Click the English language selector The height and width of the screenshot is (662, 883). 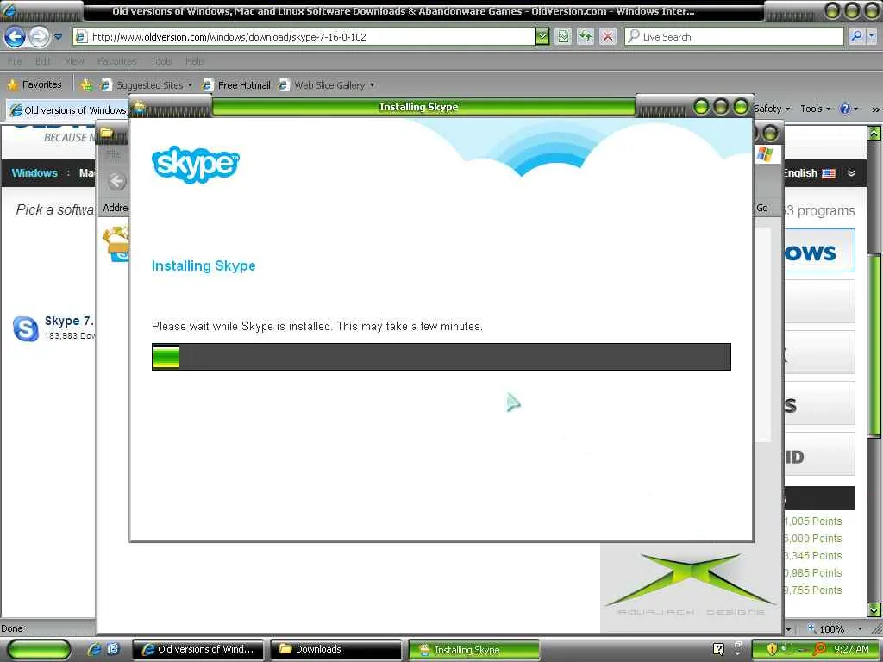click(x=809, y=173)
